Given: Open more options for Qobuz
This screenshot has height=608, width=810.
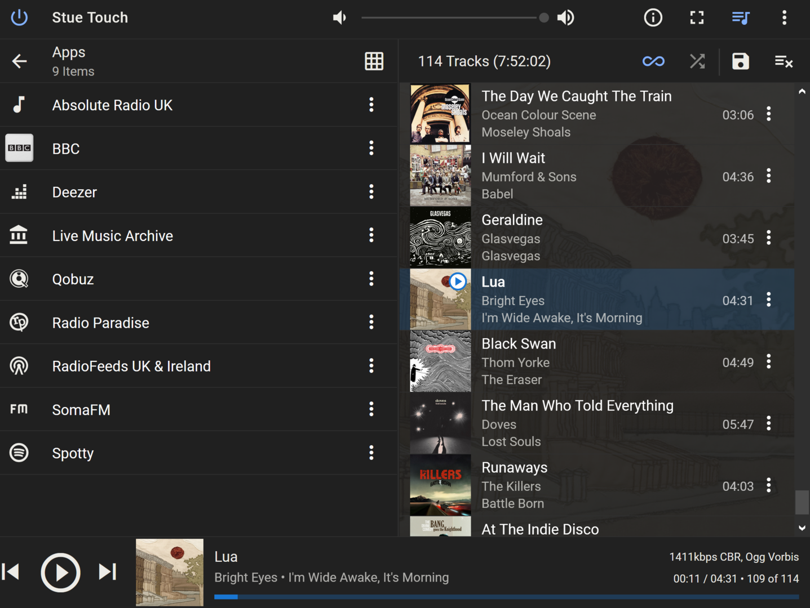Looking at the screenshot, I should click(x=371, y=279).
